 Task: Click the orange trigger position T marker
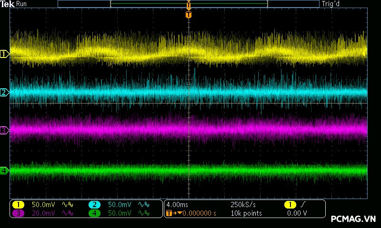coord(189,15)
